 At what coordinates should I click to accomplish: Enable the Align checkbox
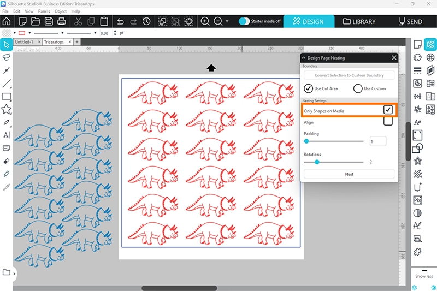388,122
